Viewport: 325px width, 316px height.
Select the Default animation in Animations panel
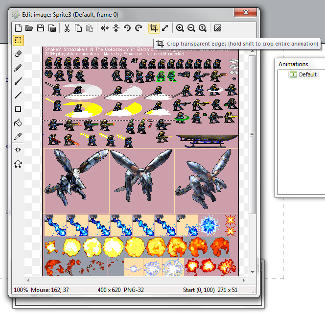[303, 74]
